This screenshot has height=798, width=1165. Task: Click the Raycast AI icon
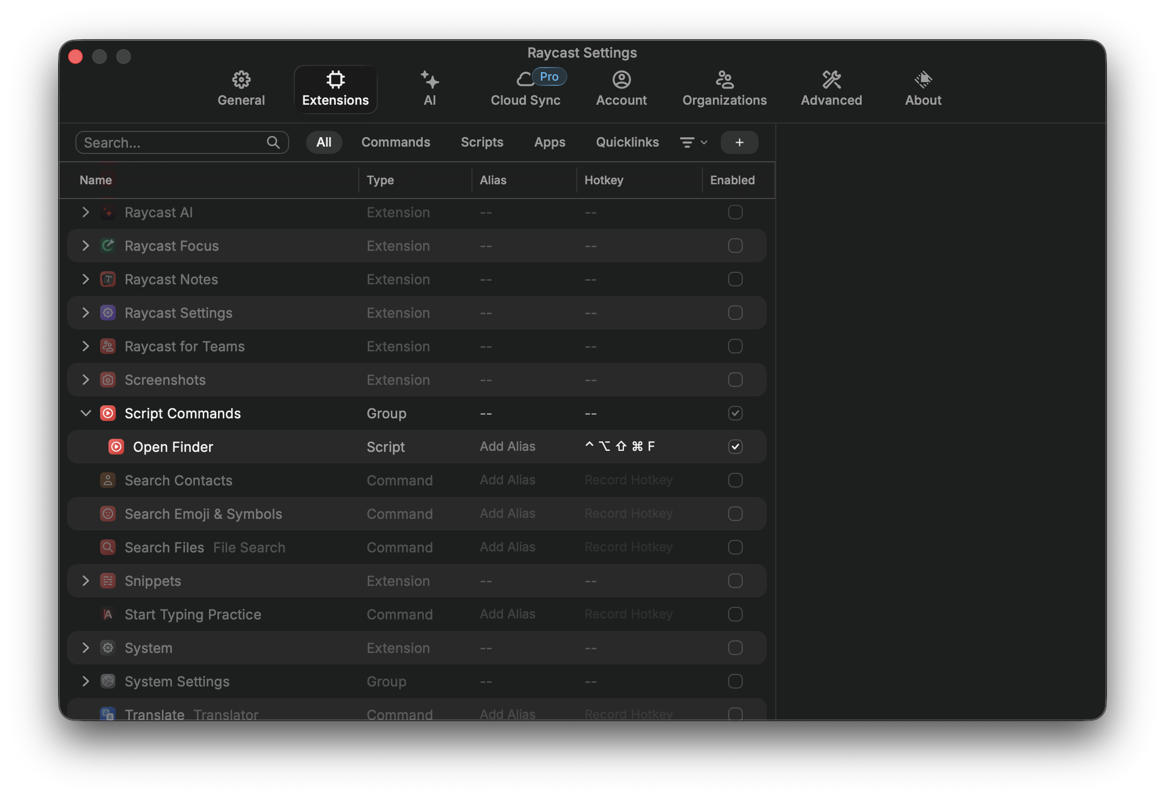point(108,212)
